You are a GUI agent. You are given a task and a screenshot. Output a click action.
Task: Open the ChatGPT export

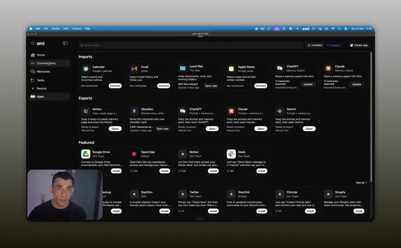[212, 129]
